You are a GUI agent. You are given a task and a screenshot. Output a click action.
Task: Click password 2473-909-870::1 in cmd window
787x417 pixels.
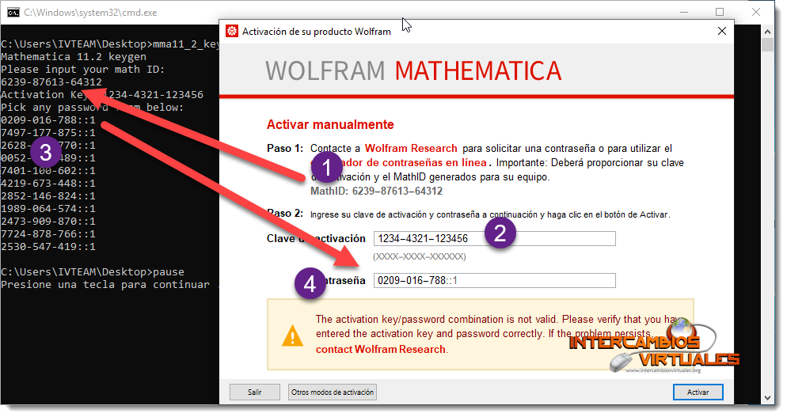point(48,222)
